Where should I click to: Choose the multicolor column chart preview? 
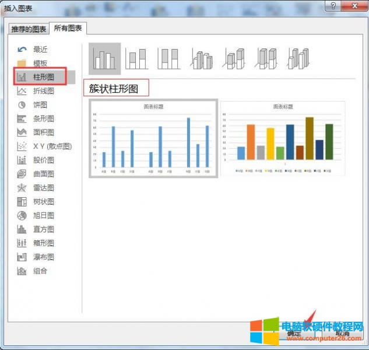283,138
